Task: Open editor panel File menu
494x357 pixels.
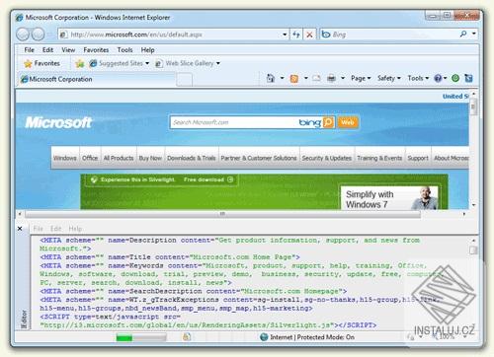Action: tap(38, 229)
